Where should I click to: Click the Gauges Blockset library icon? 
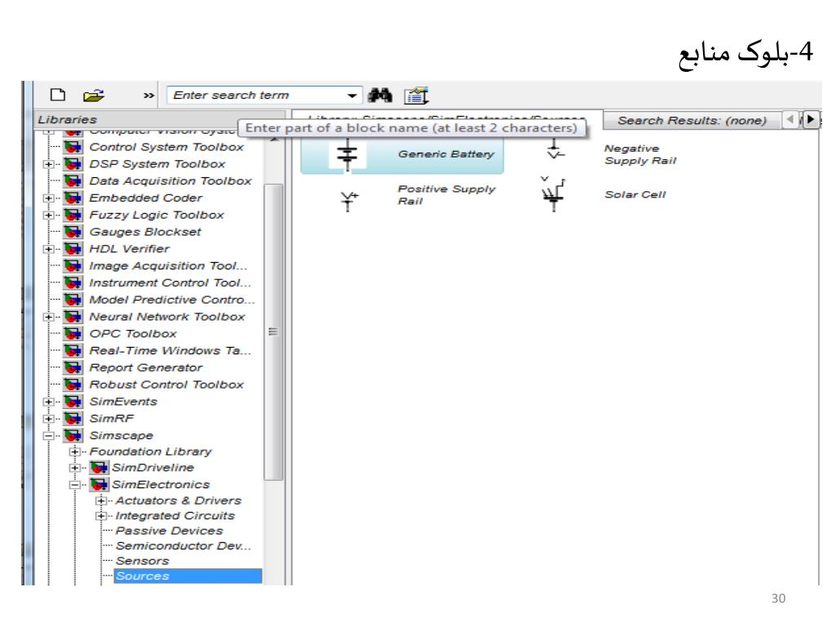pos(73,232)
